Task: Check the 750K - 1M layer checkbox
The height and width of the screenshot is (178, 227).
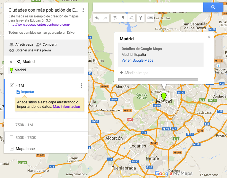Action: click(x=11, y=124)
